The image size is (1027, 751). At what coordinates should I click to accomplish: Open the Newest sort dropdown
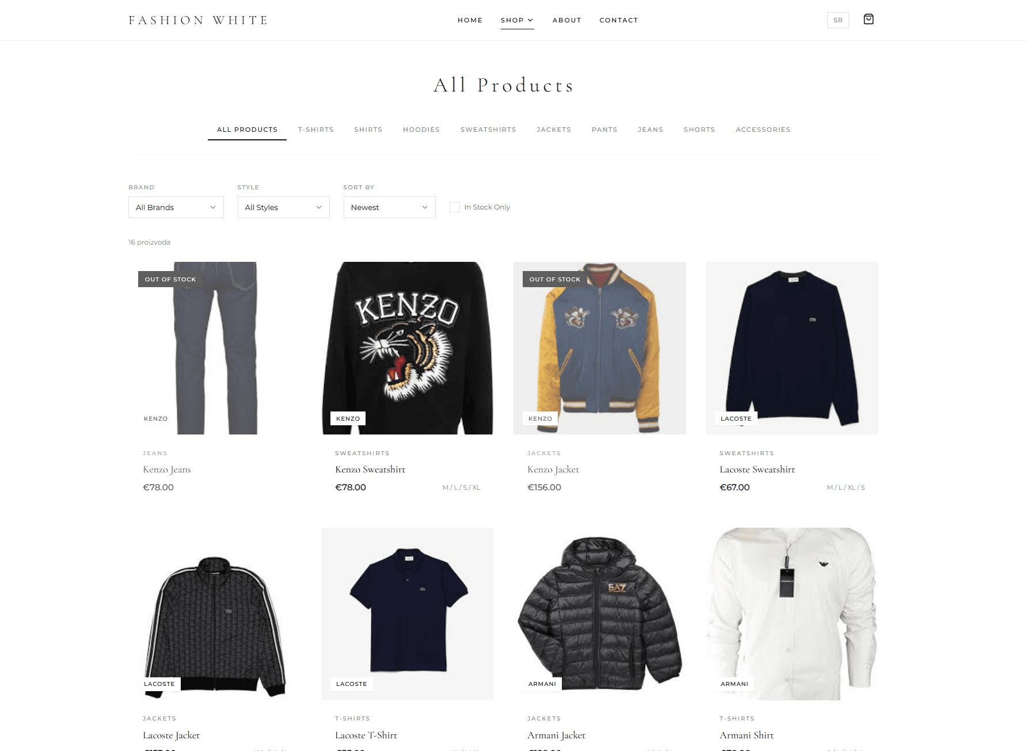pyautogui.click(x=389, y=207)
